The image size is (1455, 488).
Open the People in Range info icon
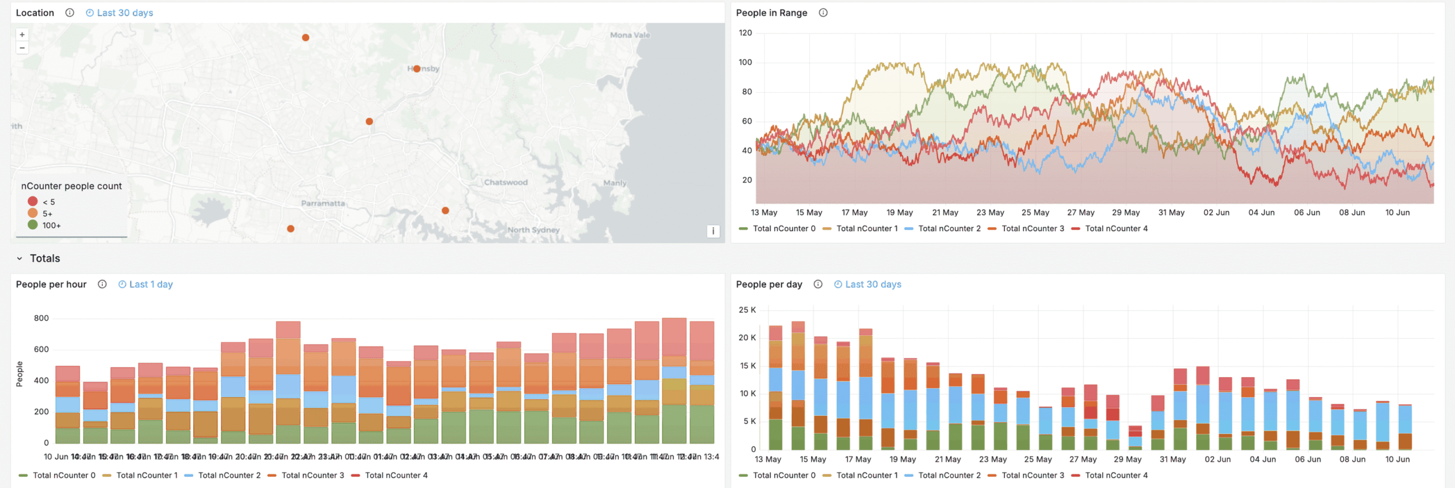(x=823, y=12)
